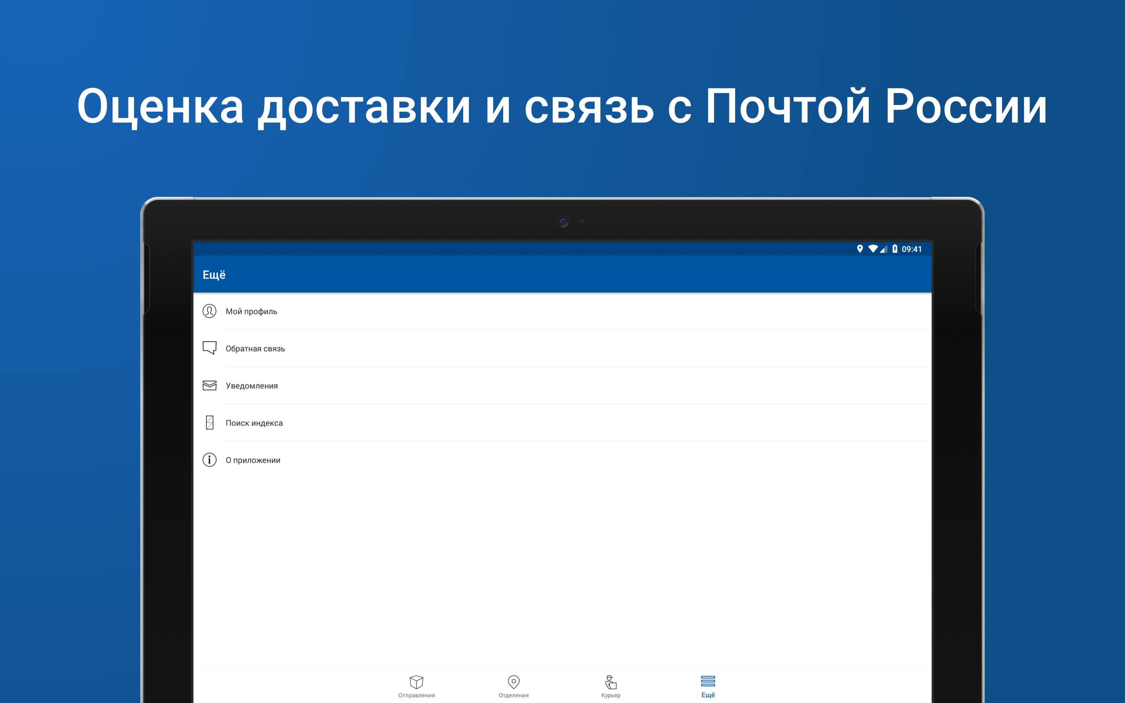
Task: Click the Ещё header title
Action: point(214,274)
